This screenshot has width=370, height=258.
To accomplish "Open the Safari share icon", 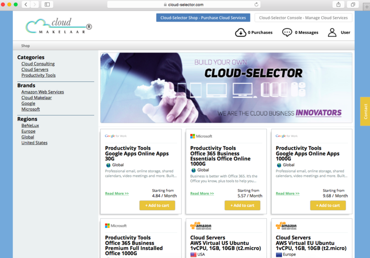I will [x=338, y=4].
